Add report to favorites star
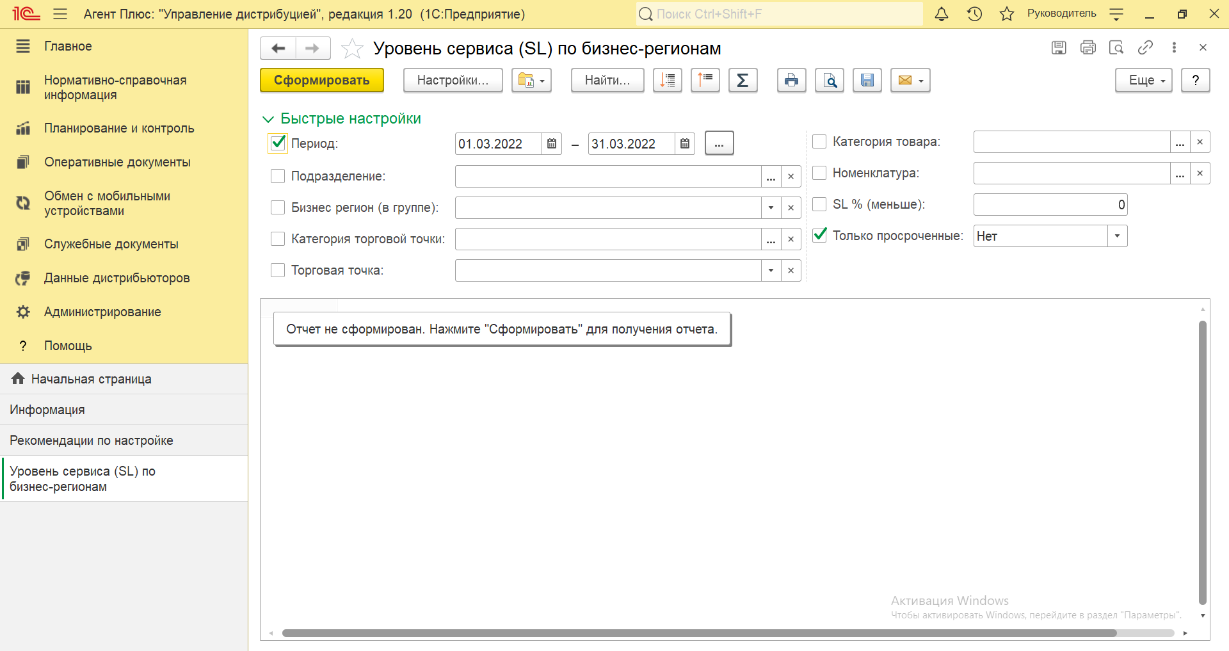The image size is (1229, 651). coord(352,49)
